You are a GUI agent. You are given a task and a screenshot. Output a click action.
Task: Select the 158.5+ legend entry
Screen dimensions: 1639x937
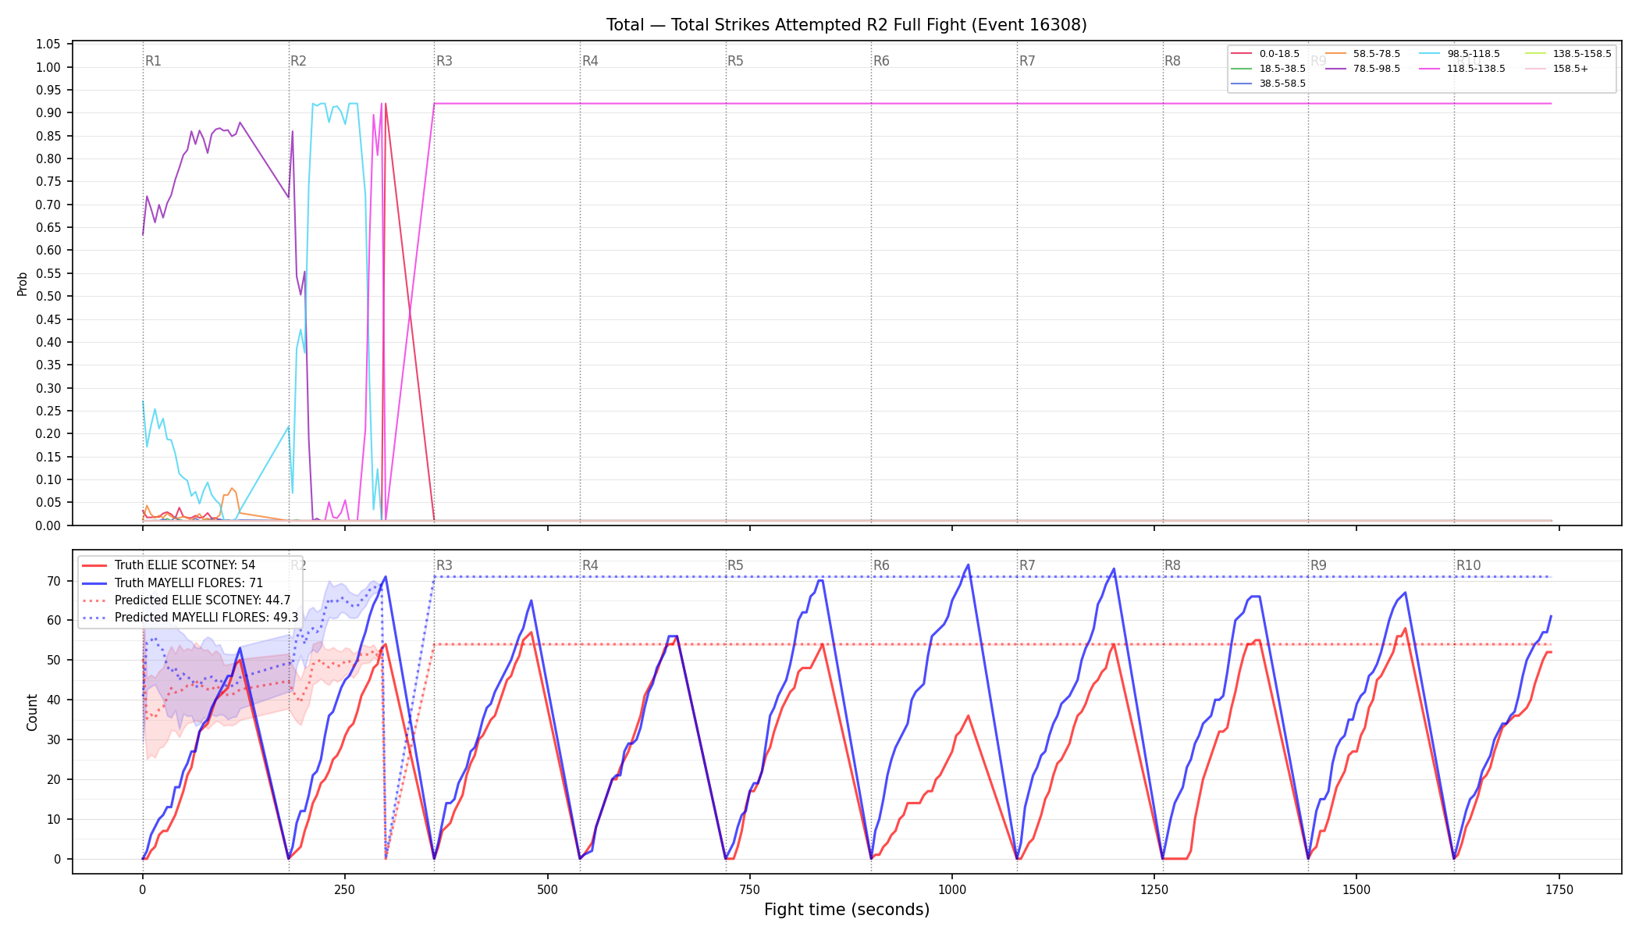click(1556, 69)
